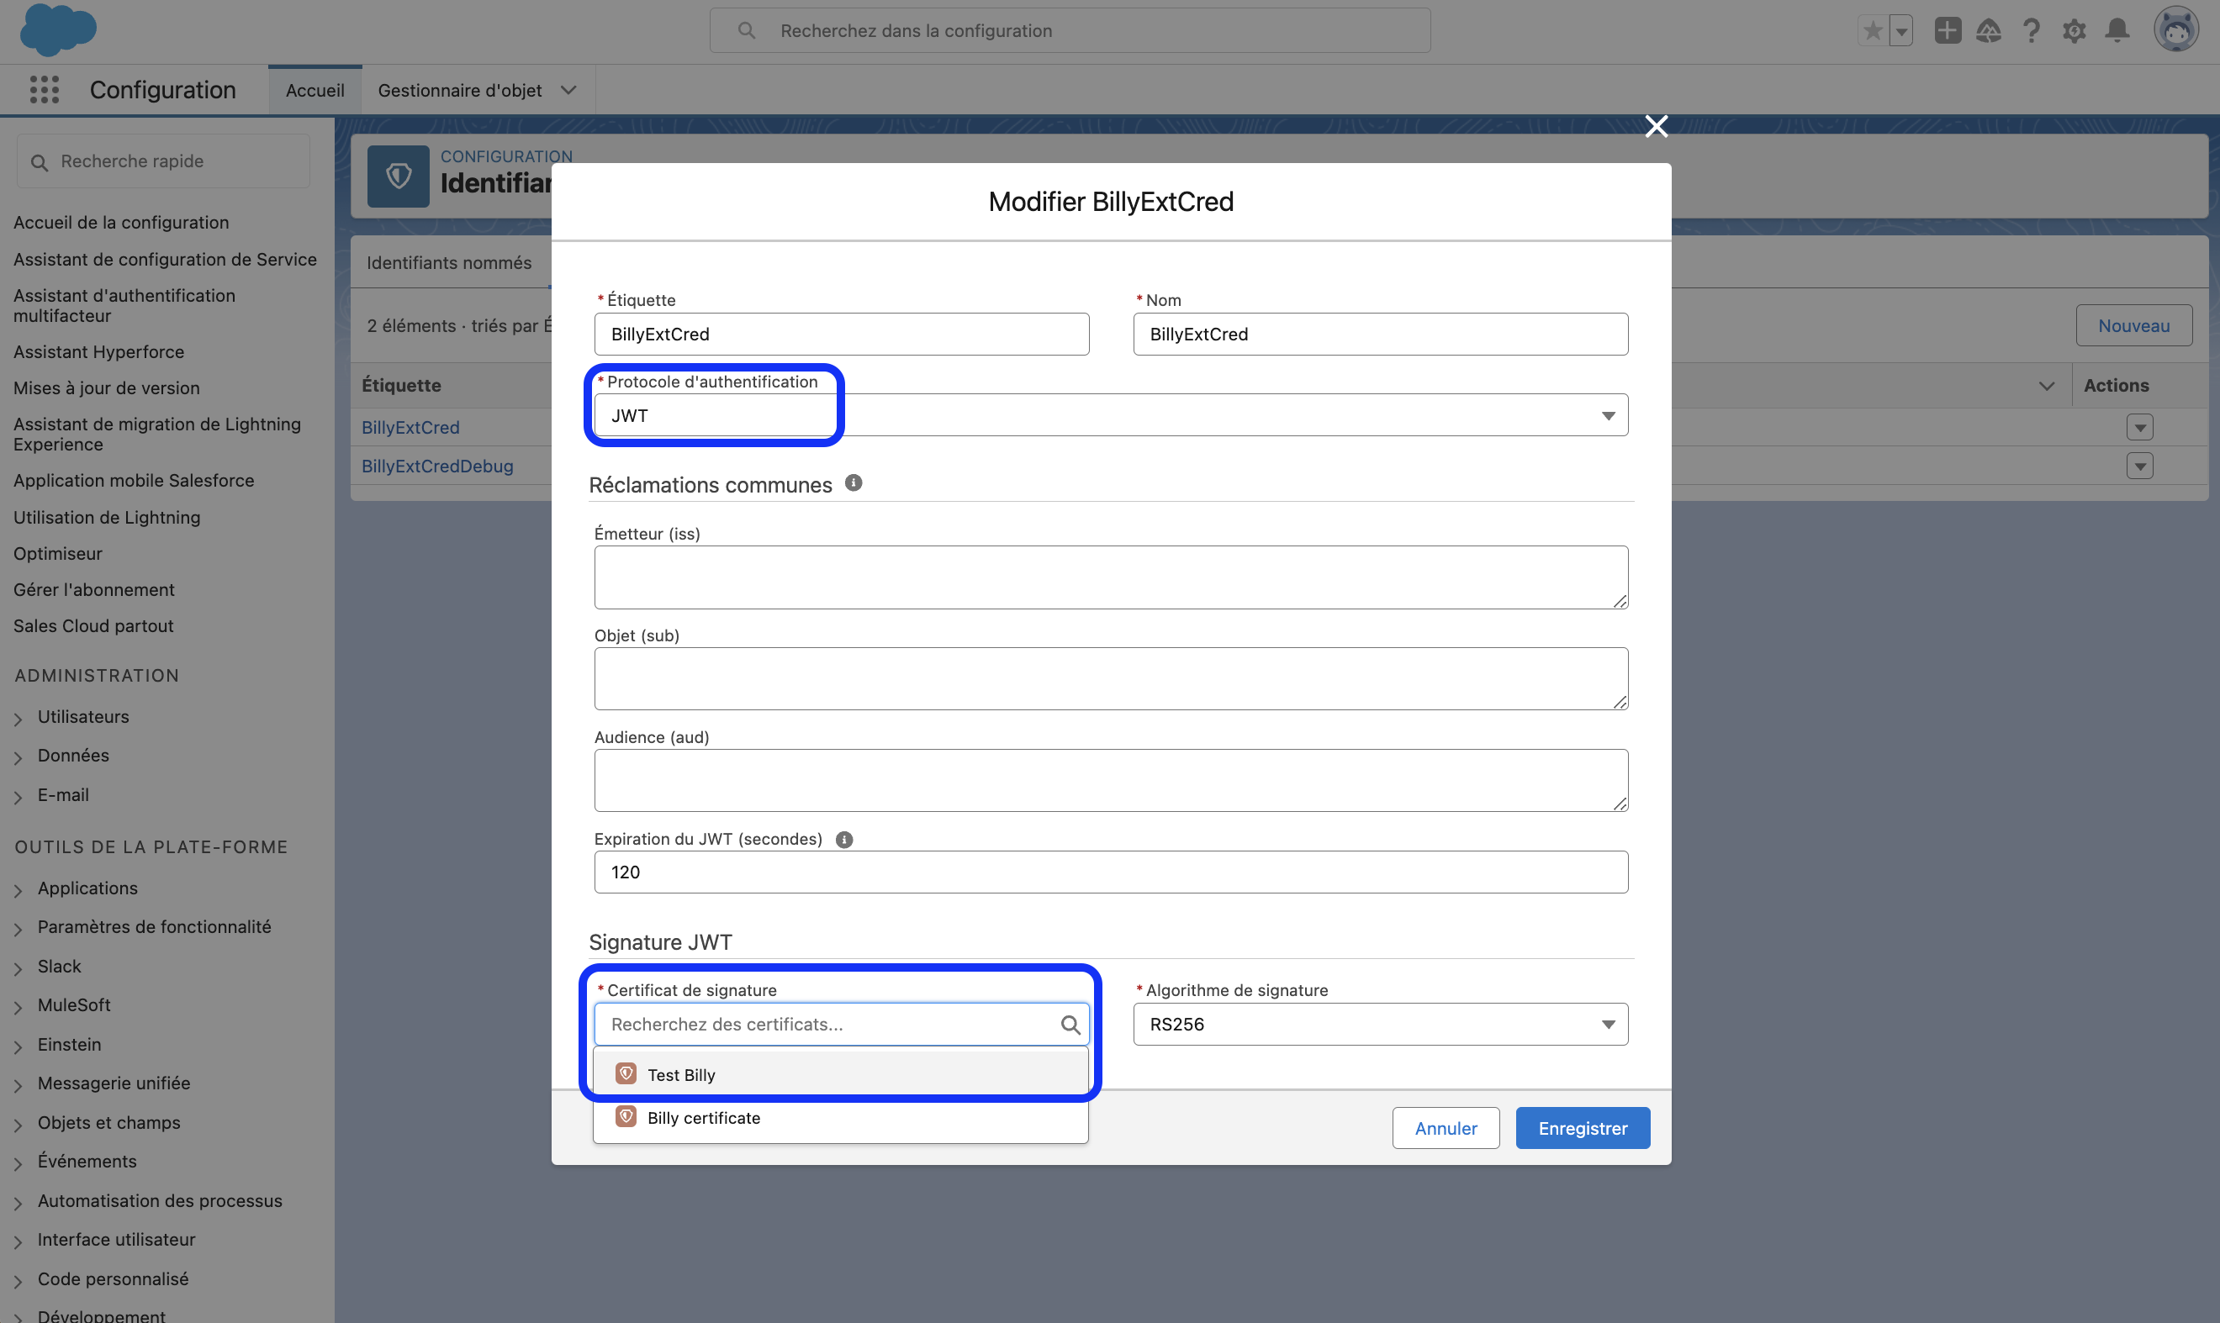Expand the Messagerie unifiée section
The height and width of the screenshot is (1323, 2220).
[x=18, y=1085]
